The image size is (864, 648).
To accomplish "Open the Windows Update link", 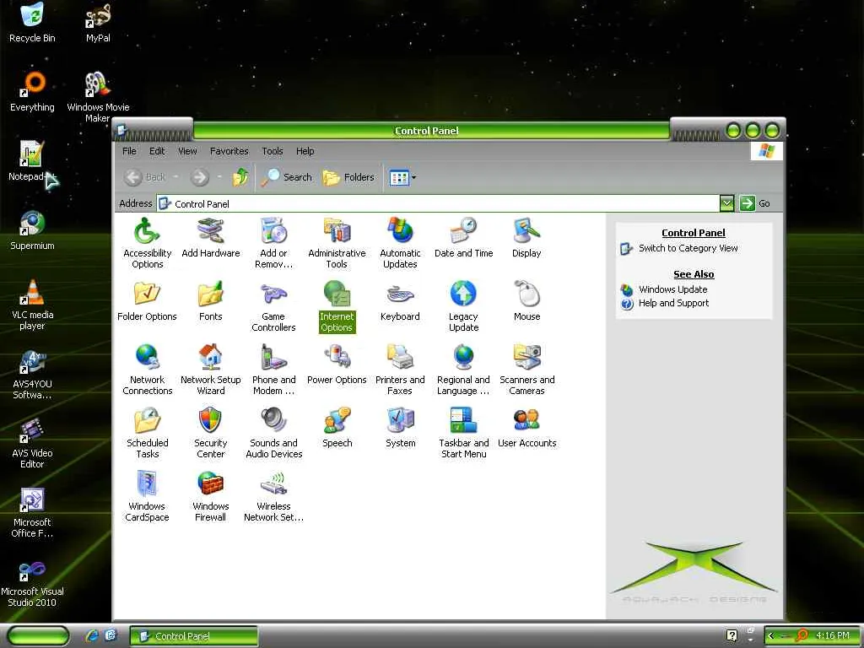I will (x=672, y=289).
